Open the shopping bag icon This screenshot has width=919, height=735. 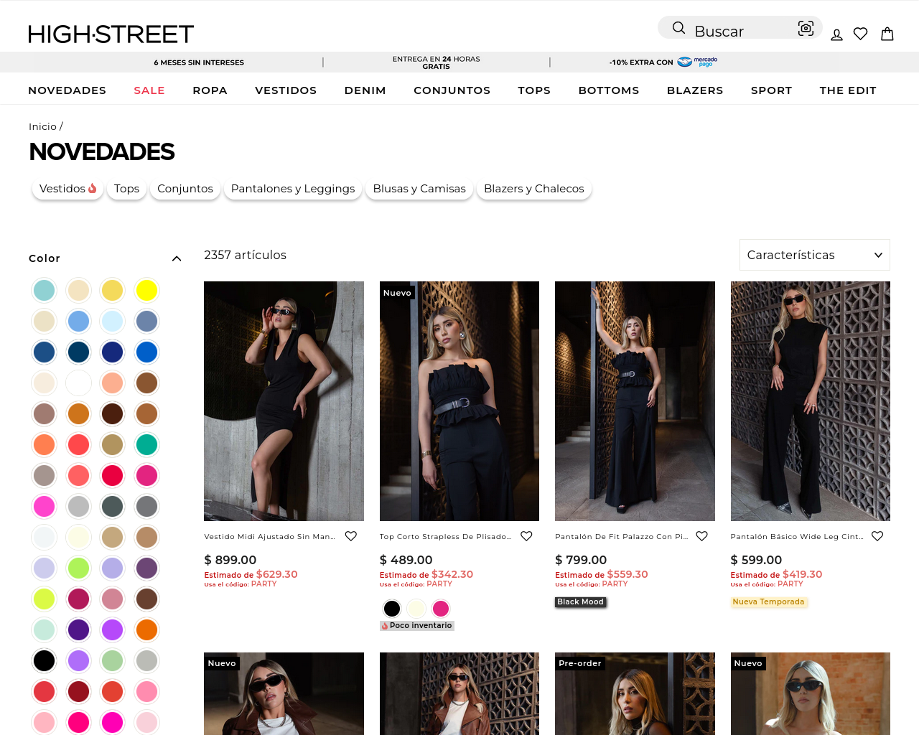click(x=887, y=34)
